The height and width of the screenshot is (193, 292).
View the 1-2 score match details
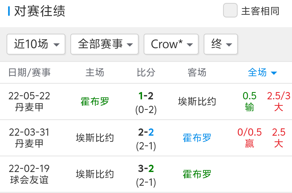[x=146, y=96]
